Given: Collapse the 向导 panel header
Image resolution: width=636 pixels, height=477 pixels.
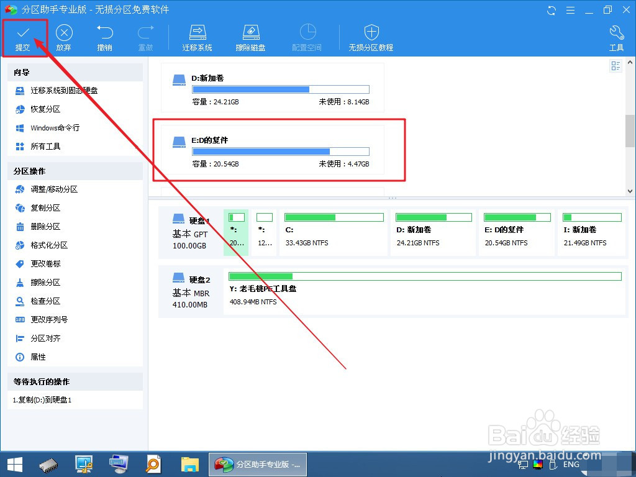Looking at the screenshot, I should click(75, 73).
